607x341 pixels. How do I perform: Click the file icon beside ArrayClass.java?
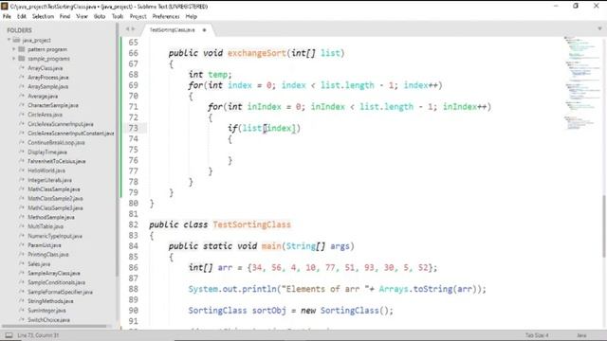point(22,68)
